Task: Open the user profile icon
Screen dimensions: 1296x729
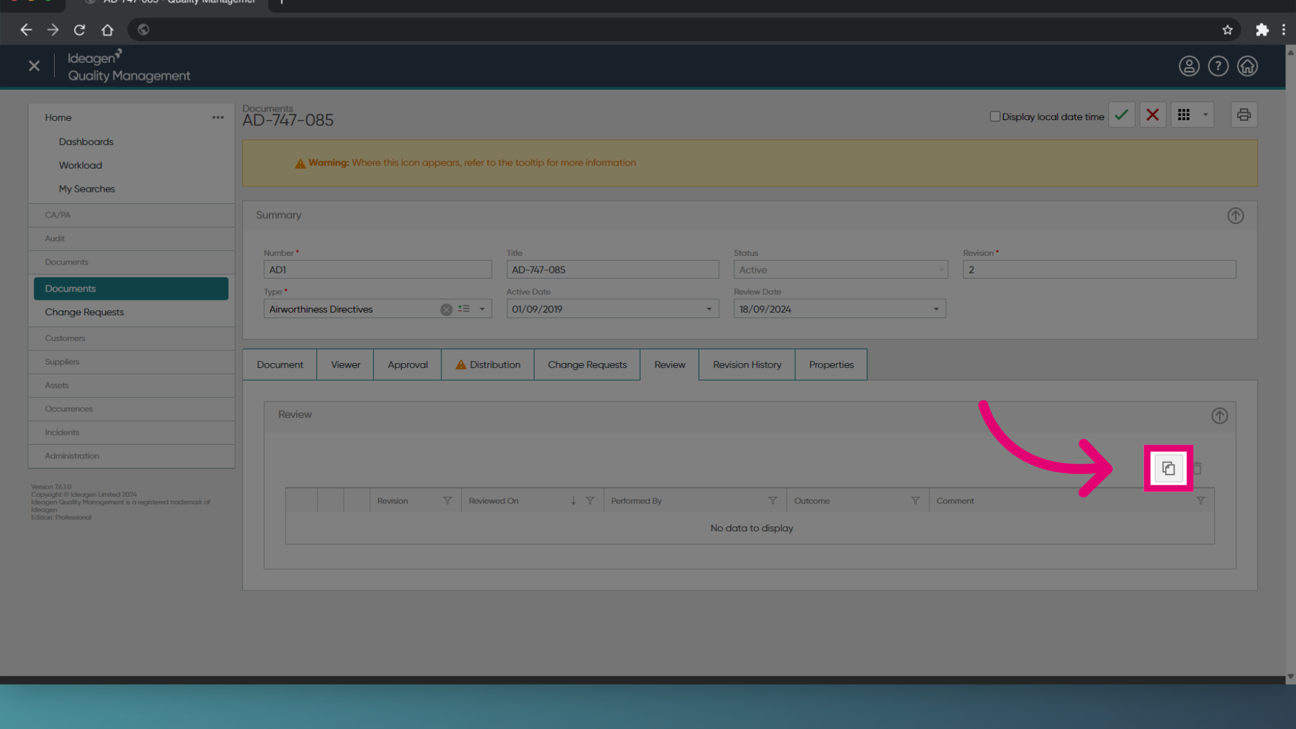Action: (1189, 66)
